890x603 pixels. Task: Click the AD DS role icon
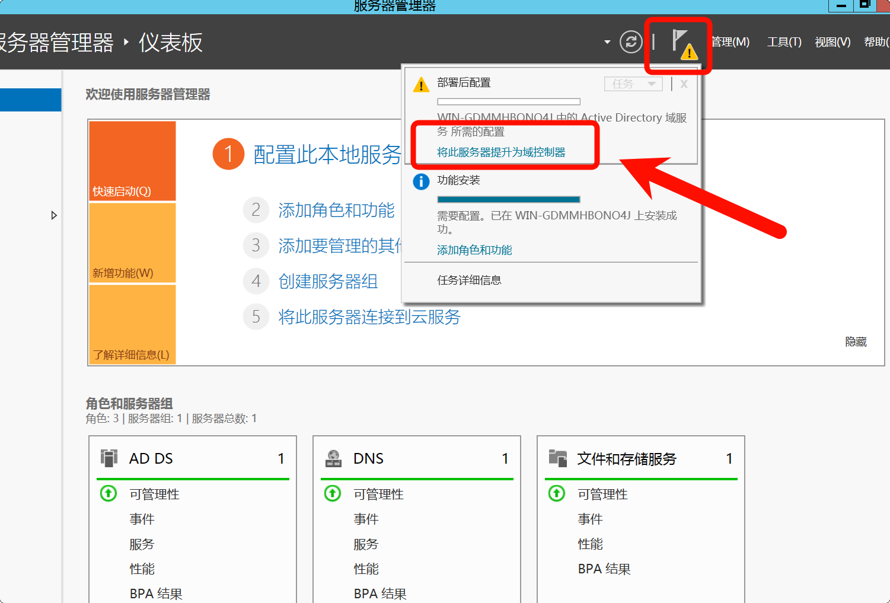point(109,458)
